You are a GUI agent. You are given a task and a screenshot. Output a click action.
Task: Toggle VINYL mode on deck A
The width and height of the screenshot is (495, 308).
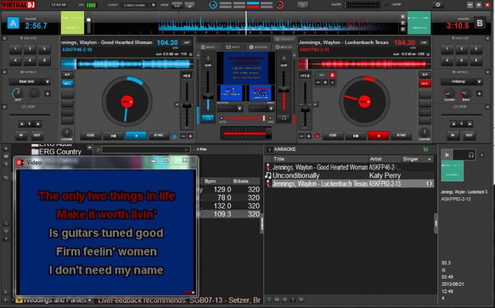coord(67,83)
